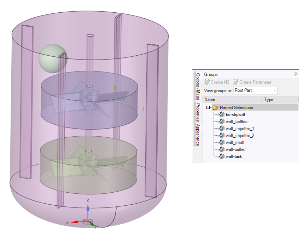Click the red X axis arrow of the triad
This screenshot has height=236, width=303.
(73, 222)
